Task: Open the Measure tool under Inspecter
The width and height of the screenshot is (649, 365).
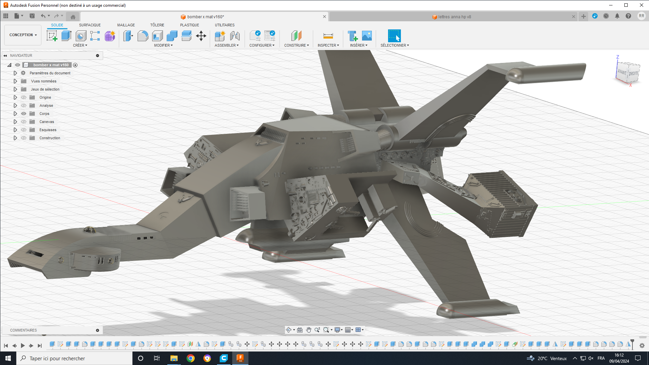Action: [328, 36]
